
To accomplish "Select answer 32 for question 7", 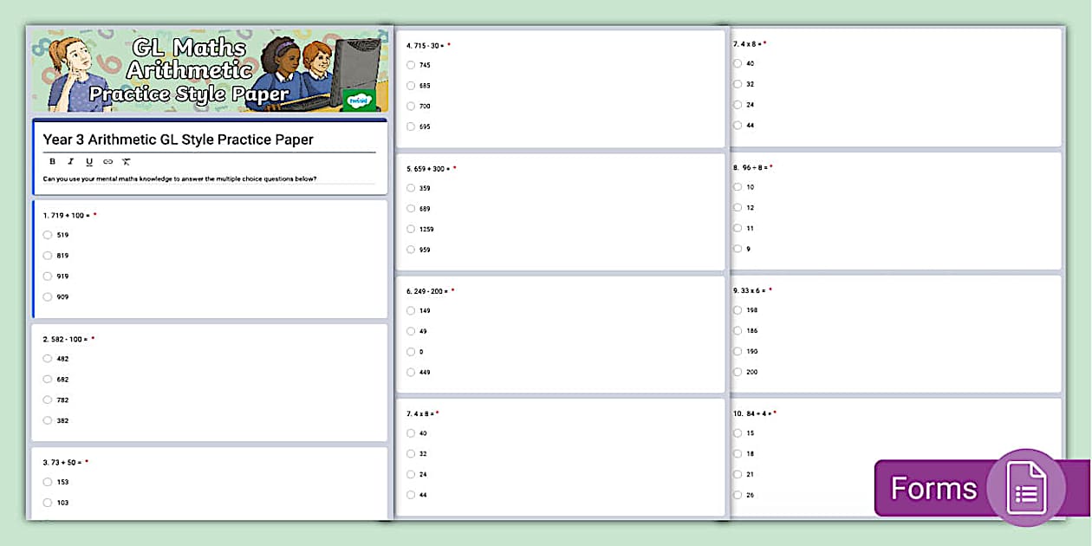I will click(x=410, y=453).
